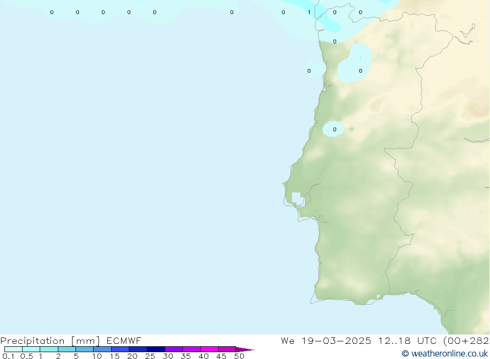Click the '40' legend scale label
490x359 pixels.
(204, 356)
